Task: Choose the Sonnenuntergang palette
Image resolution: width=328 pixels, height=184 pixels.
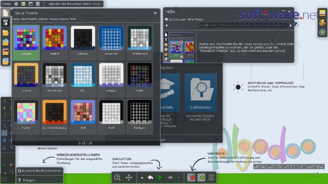Action: (55, 116)
